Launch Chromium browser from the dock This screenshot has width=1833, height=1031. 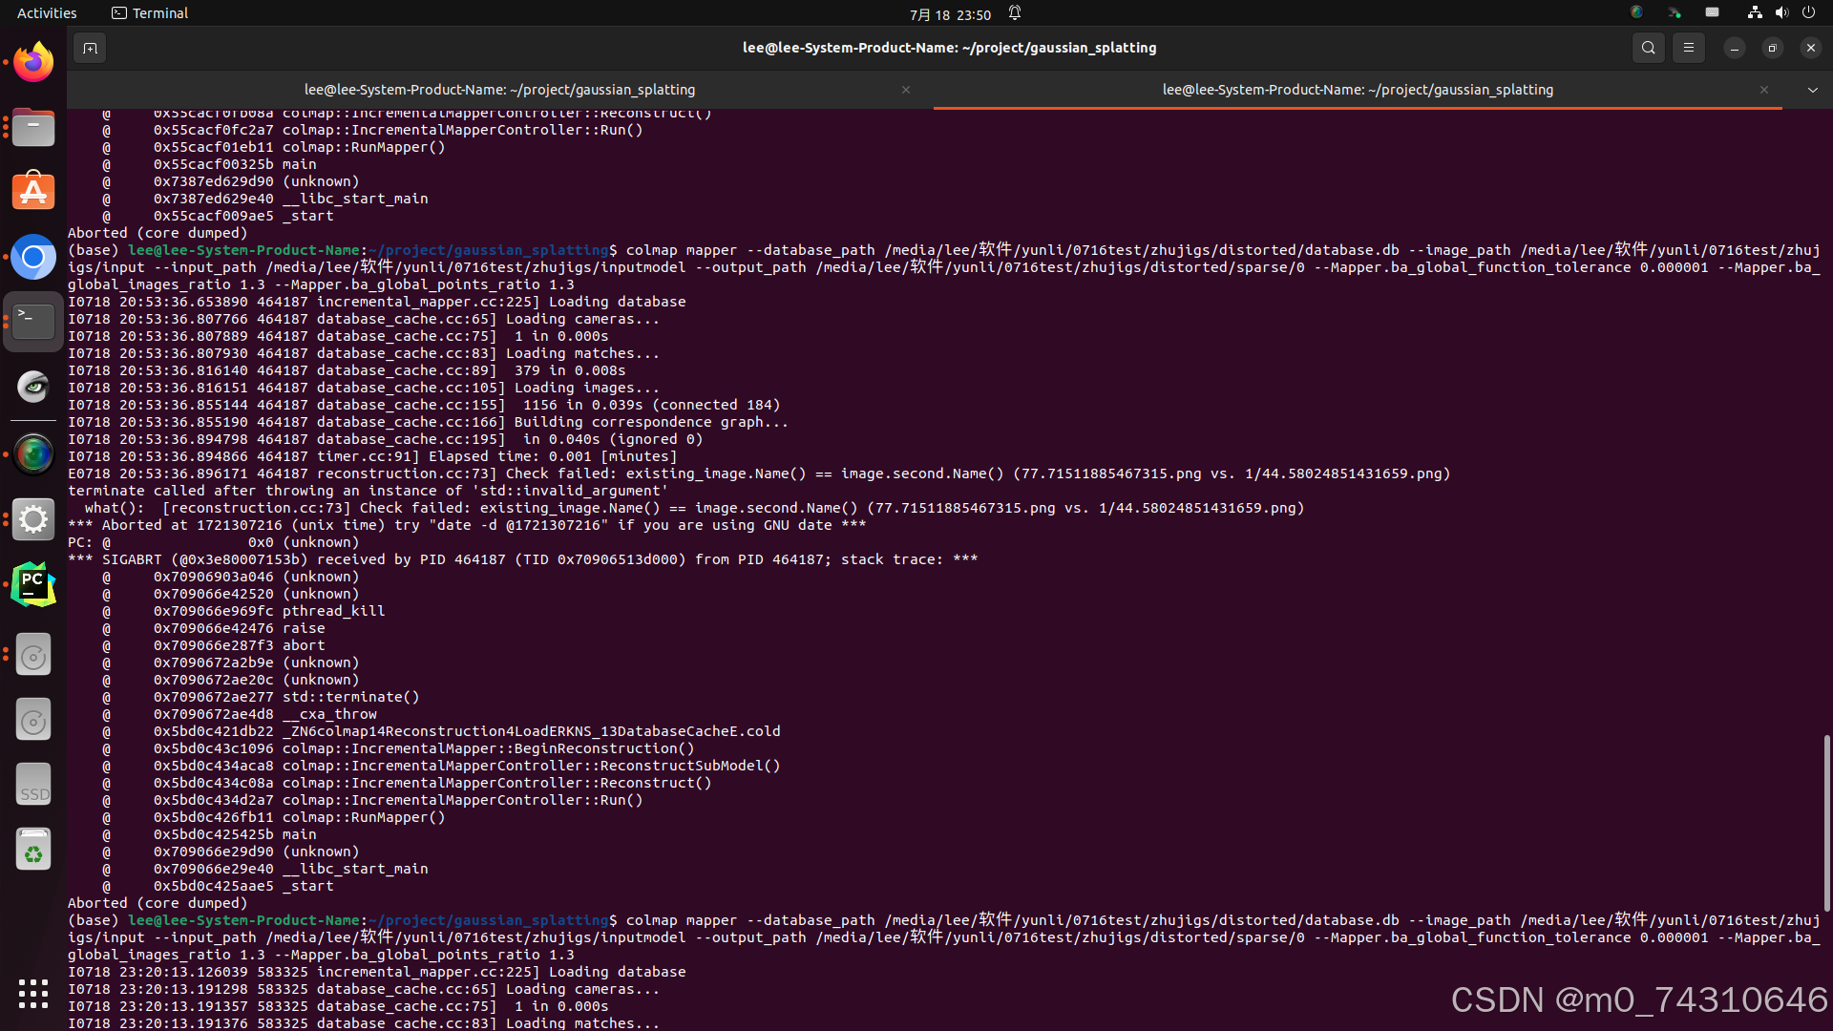coord(33,257)
